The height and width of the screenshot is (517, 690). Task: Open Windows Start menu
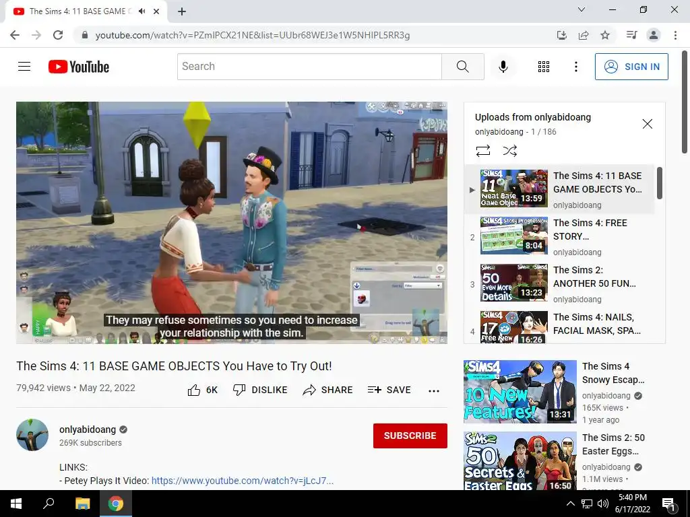pos(16,504)
